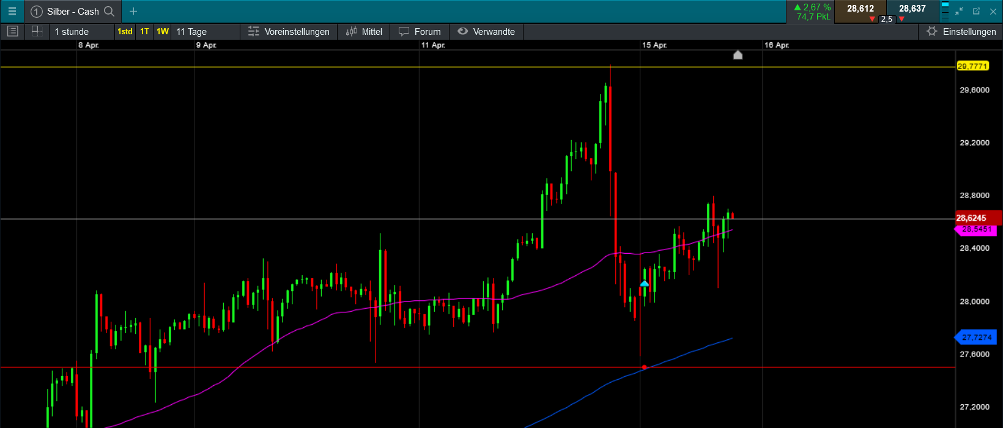Click the 28,8000 price axis label

(x=974, y=196)
